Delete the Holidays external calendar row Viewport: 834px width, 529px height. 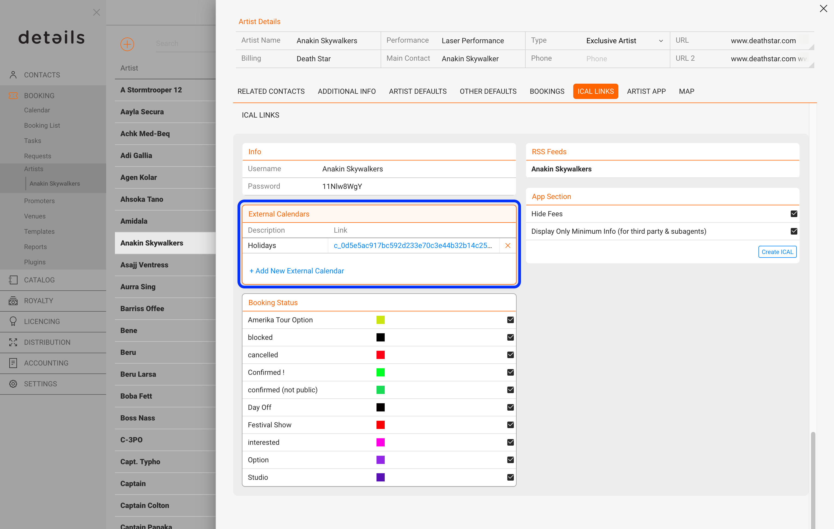(508, 245)
